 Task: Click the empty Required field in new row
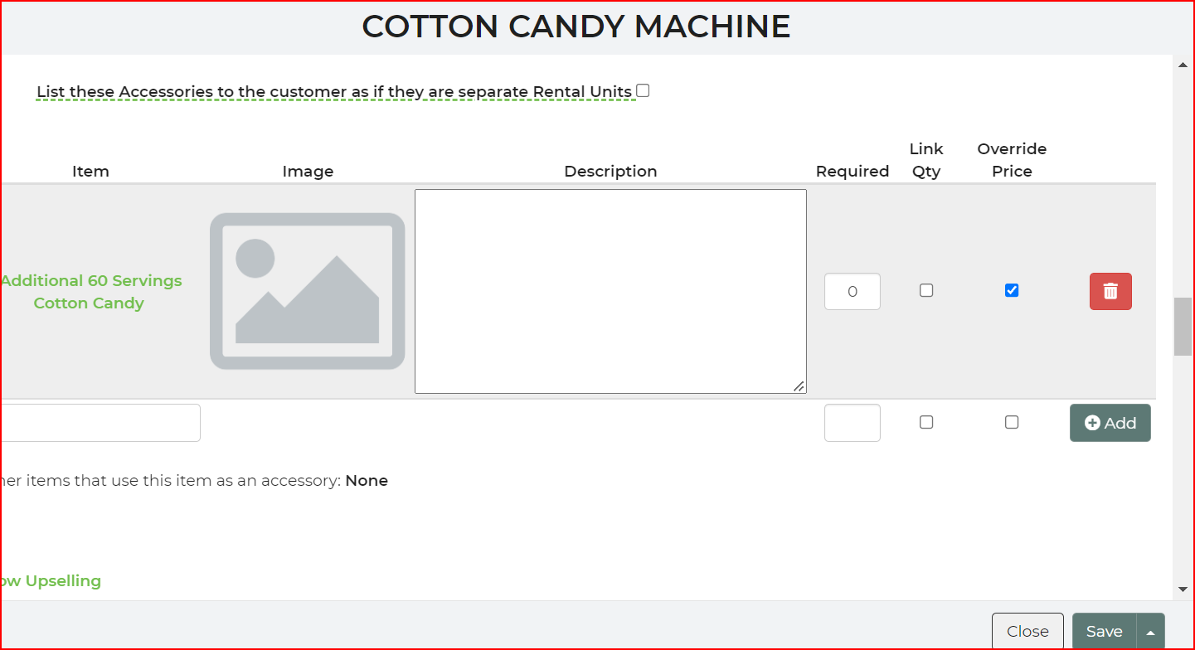pos(852,423)
